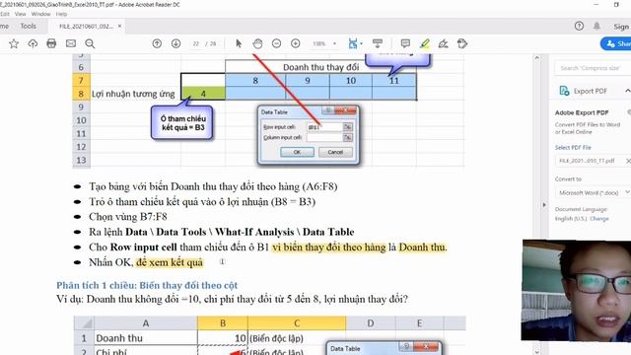Click the page number field showing 22
The image size is (631, 355).
196,43
